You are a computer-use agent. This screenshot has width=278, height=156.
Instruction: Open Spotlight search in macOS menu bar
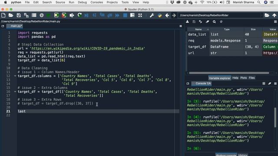coord(259,2)
